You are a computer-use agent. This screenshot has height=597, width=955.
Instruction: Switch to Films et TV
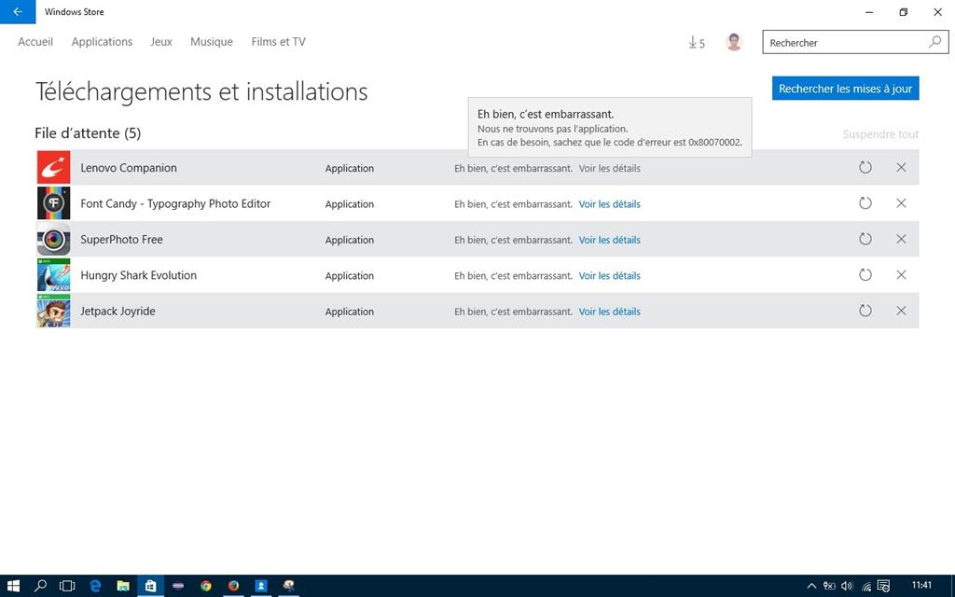tap(278, 42)
